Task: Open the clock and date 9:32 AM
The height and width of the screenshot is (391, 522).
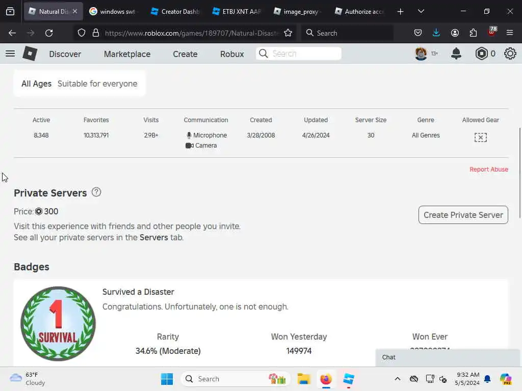Action: [467, 379]
